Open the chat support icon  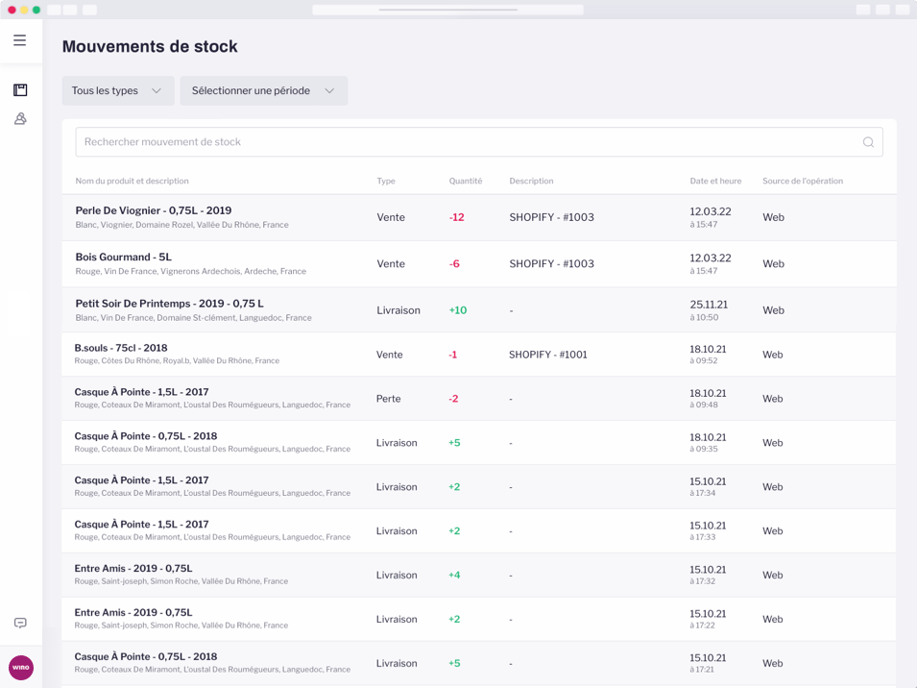[20, 623]
